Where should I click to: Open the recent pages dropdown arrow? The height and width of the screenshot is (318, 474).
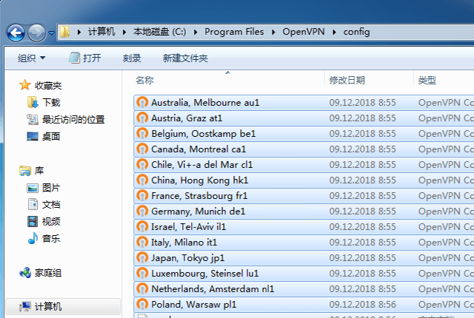click(52, 33)
